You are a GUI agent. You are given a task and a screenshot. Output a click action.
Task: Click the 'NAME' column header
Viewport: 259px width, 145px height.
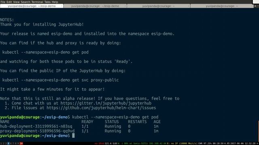tap(4, 122)
